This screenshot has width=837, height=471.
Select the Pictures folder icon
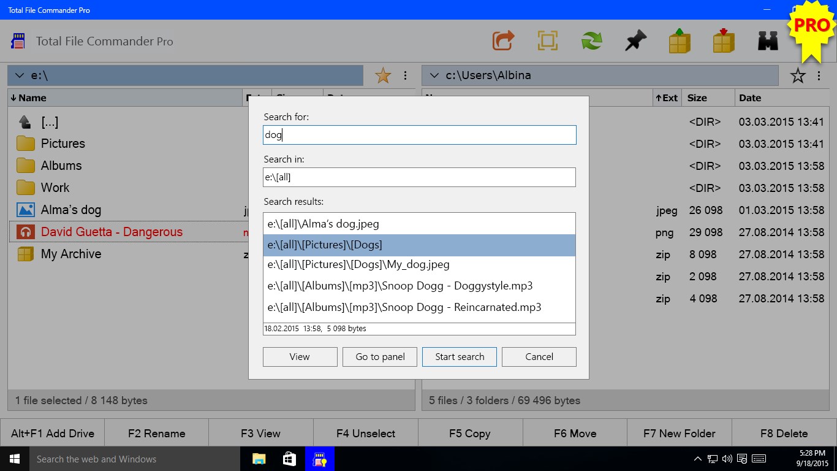[x=25, y=144]
